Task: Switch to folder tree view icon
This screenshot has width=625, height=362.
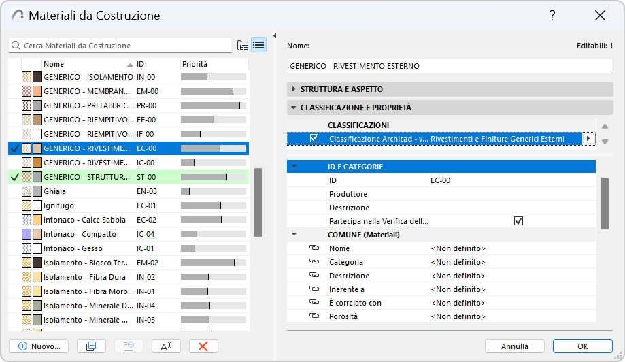Action: 243,46
